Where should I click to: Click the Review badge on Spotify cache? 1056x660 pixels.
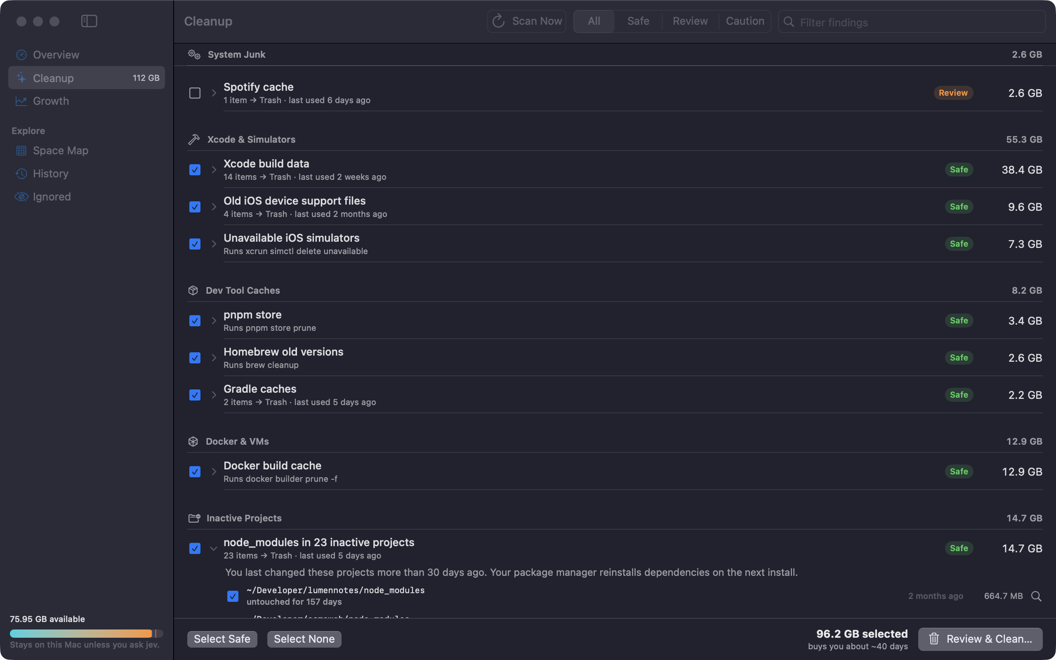tap(953, 93)
